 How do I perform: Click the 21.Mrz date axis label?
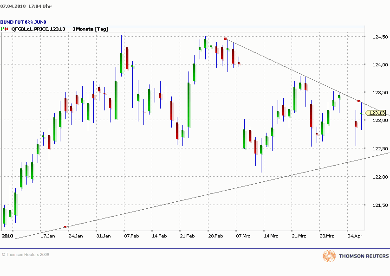click(x=299, y=236)
